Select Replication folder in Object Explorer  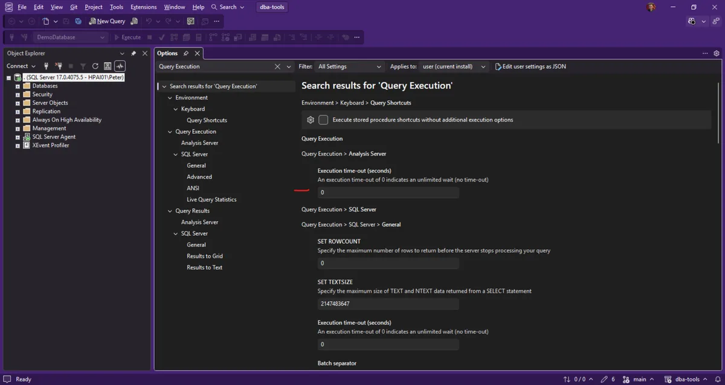[x=47, y=111]
